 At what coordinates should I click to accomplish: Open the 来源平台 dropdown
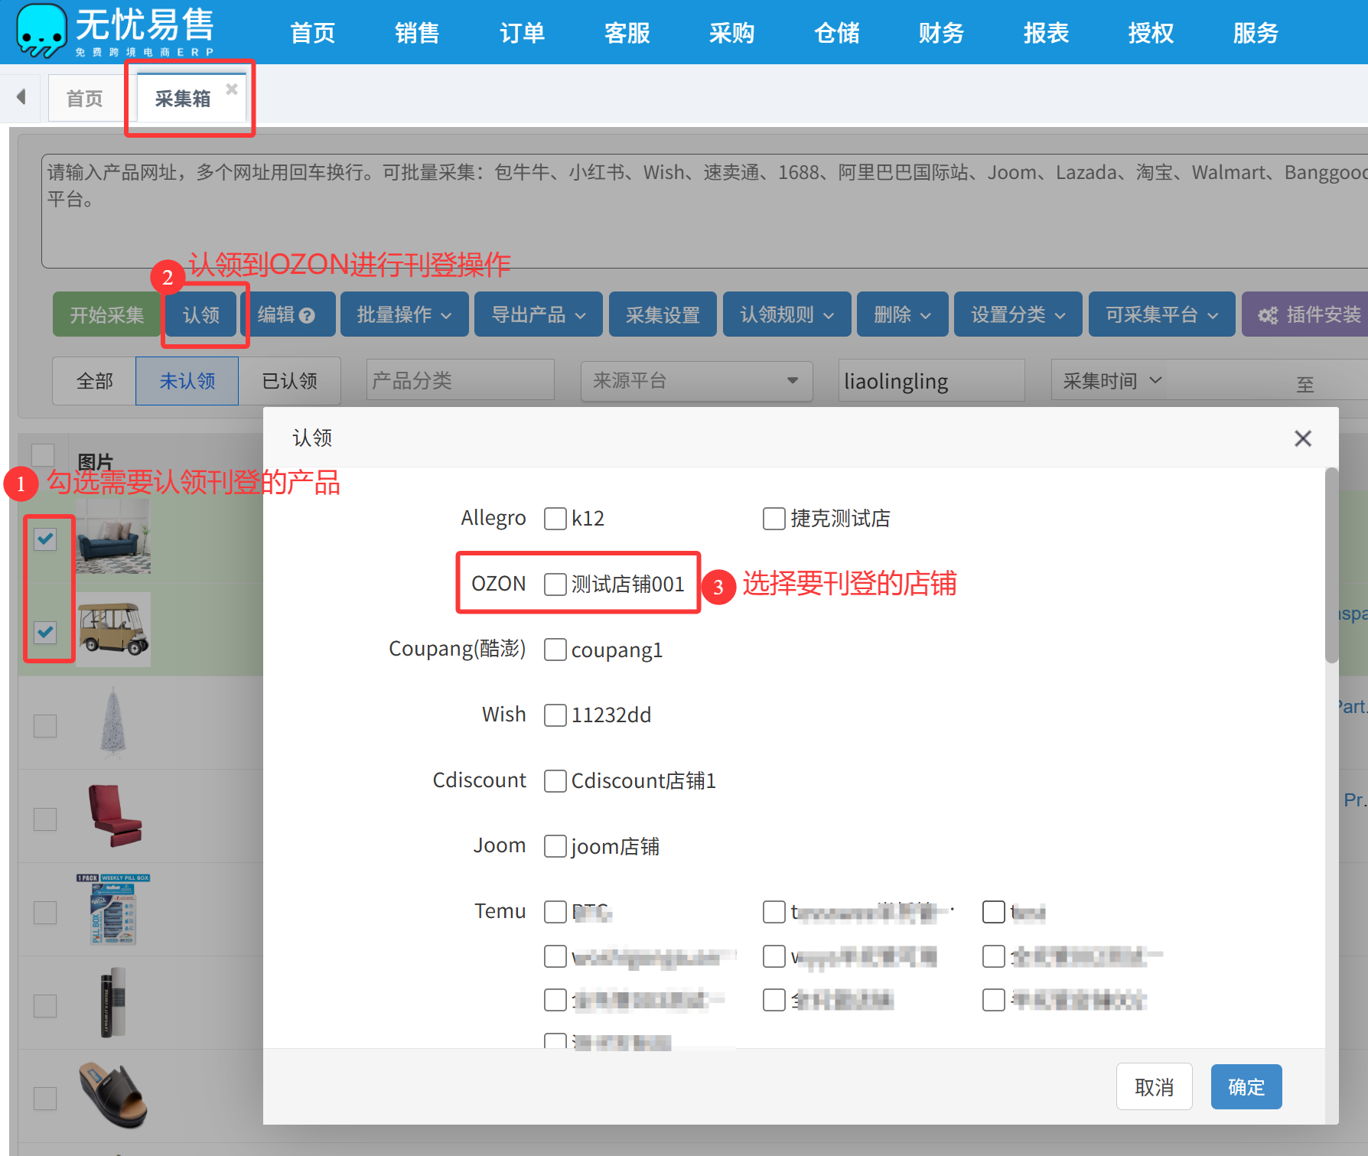tap(695, 380)
